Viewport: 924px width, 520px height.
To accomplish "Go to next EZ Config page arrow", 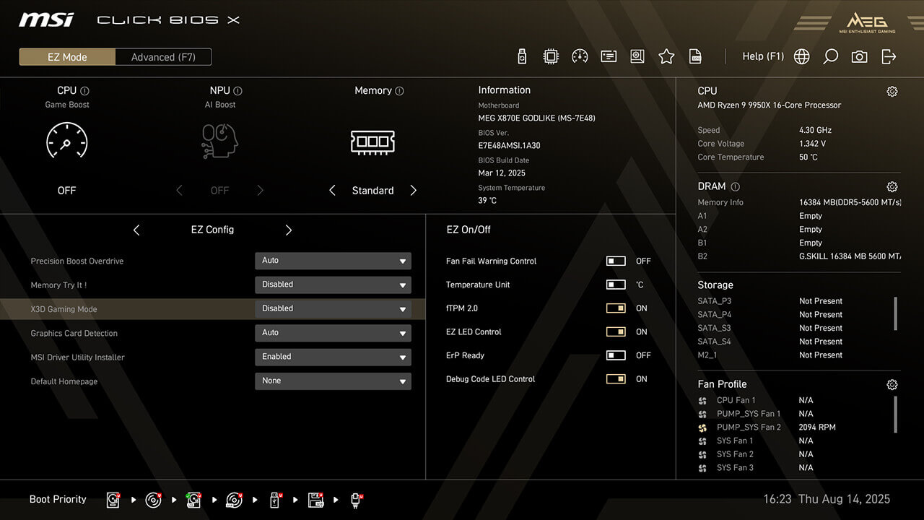I will click(x=289, y=230).
